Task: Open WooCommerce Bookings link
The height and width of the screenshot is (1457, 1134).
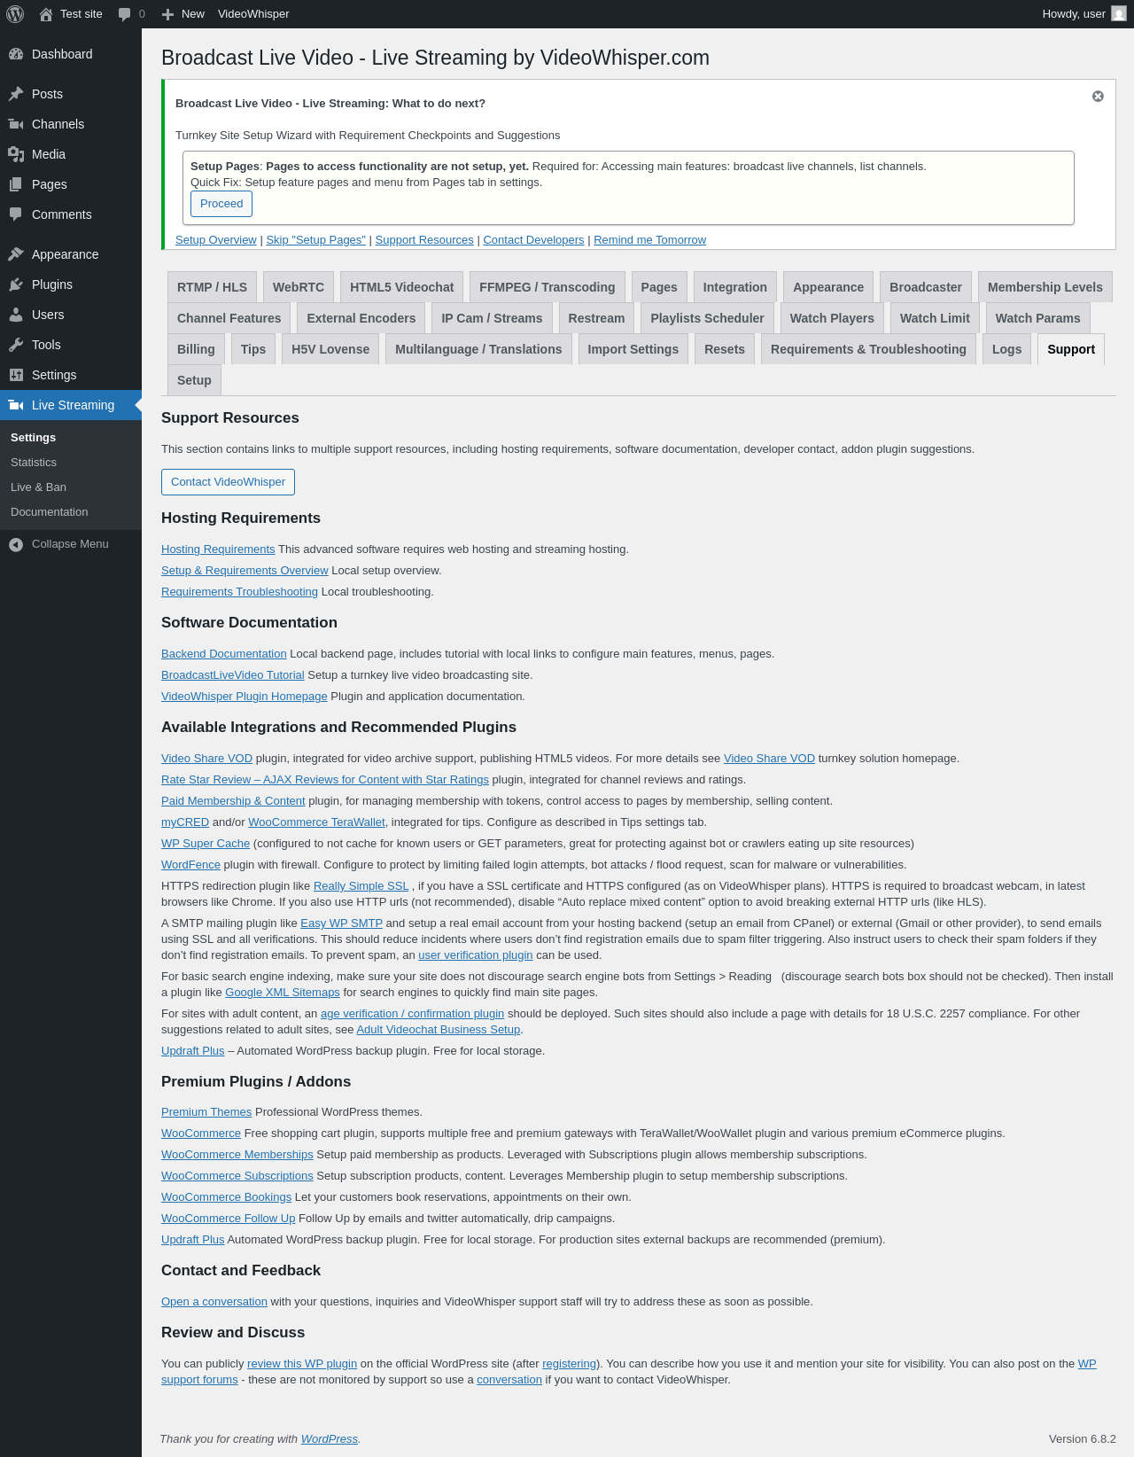Action: (226, 1197)
